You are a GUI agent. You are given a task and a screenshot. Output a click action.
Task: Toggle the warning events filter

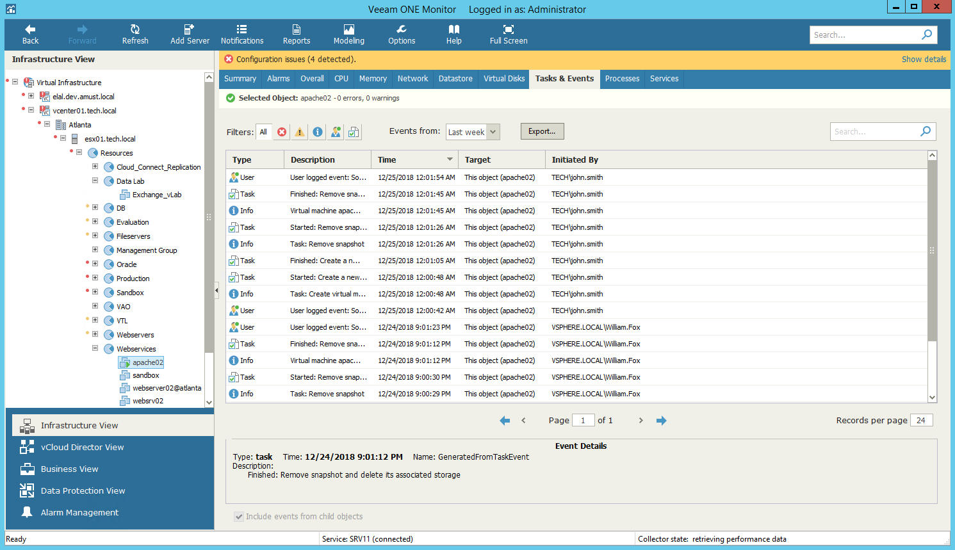(x=300, y=132)
